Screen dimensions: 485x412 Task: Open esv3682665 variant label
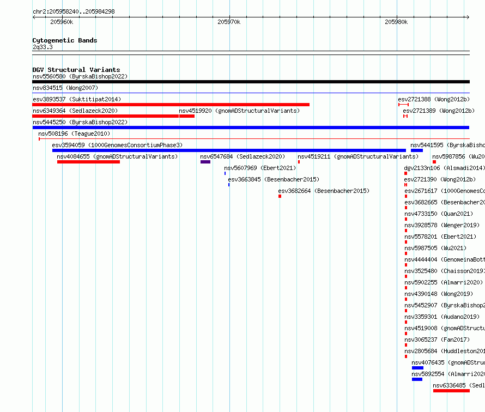pos(445,202)
